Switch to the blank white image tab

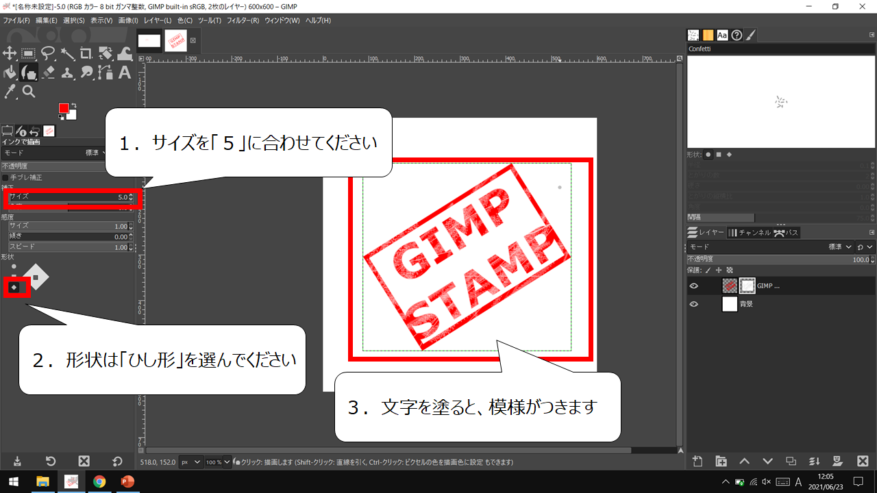pyautogui.click(x=149, y=40)
